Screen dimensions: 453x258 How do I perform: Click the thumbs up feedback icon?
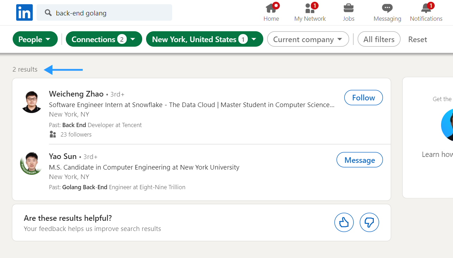coord(344,222)
